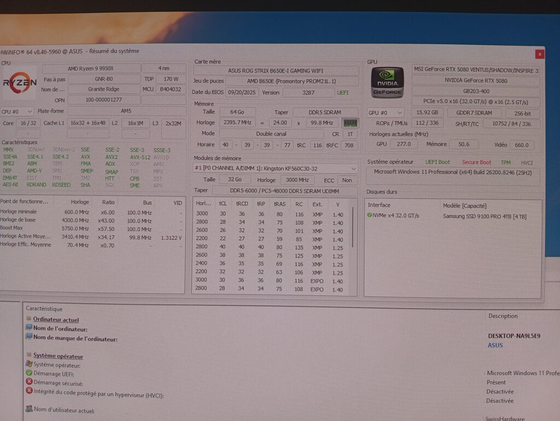The width and height of the screenshot is (560, 421).
Task: Click the icon beside Système opérateur heading
Action: [28, 354]
